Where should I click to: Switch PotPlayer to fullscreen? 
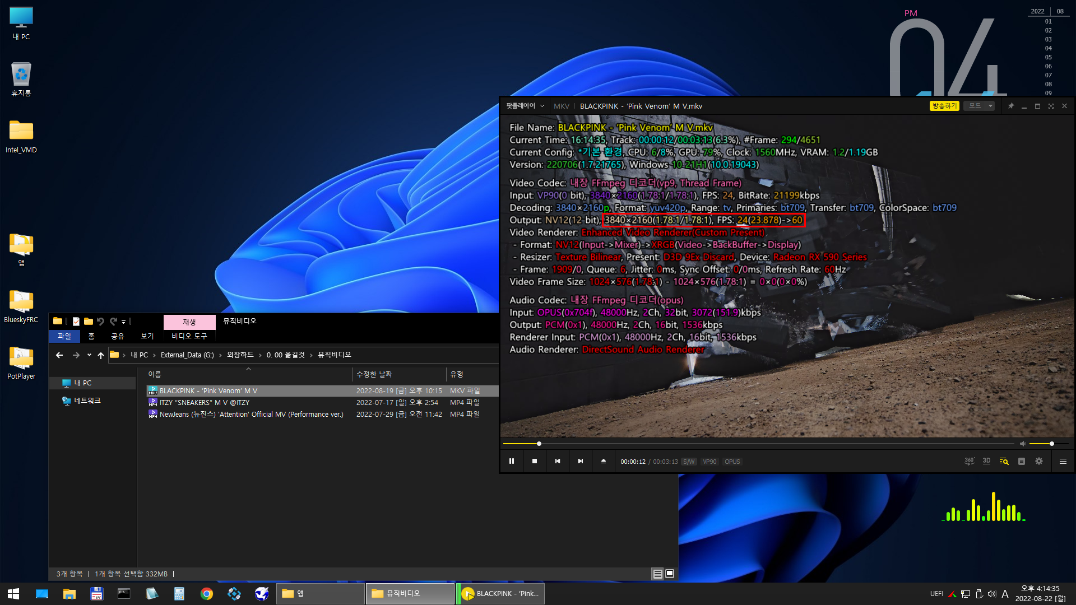click(x=1051, y=106)
